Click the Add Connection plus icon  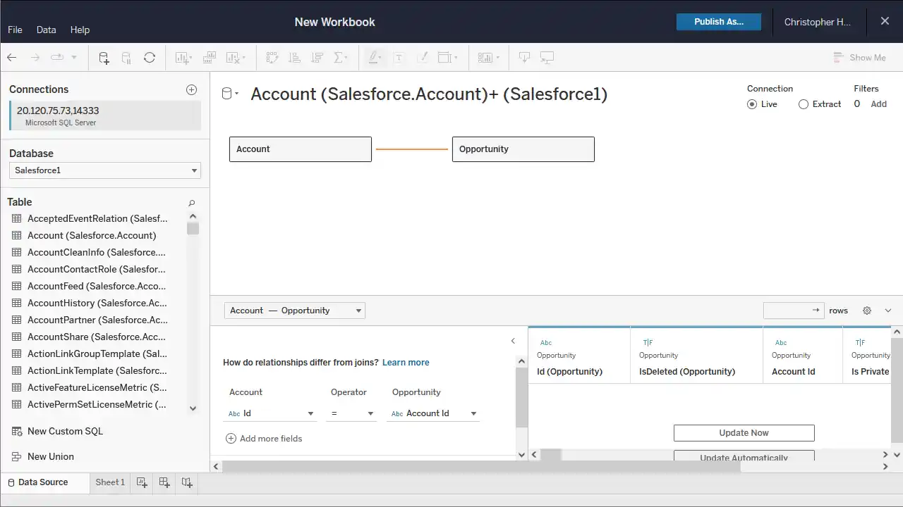[x=191, y=89]
